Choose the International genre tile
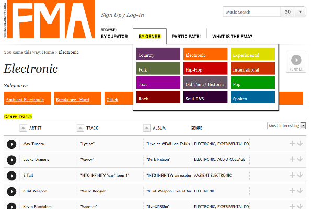This screenshot has width=311, height=209. point(252,68)
